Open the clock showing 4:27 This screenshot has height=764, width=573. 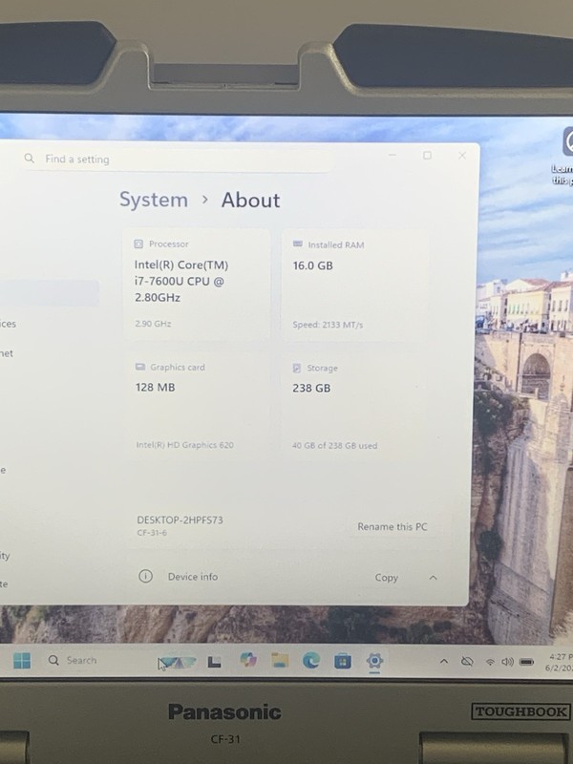click(560, 662)
